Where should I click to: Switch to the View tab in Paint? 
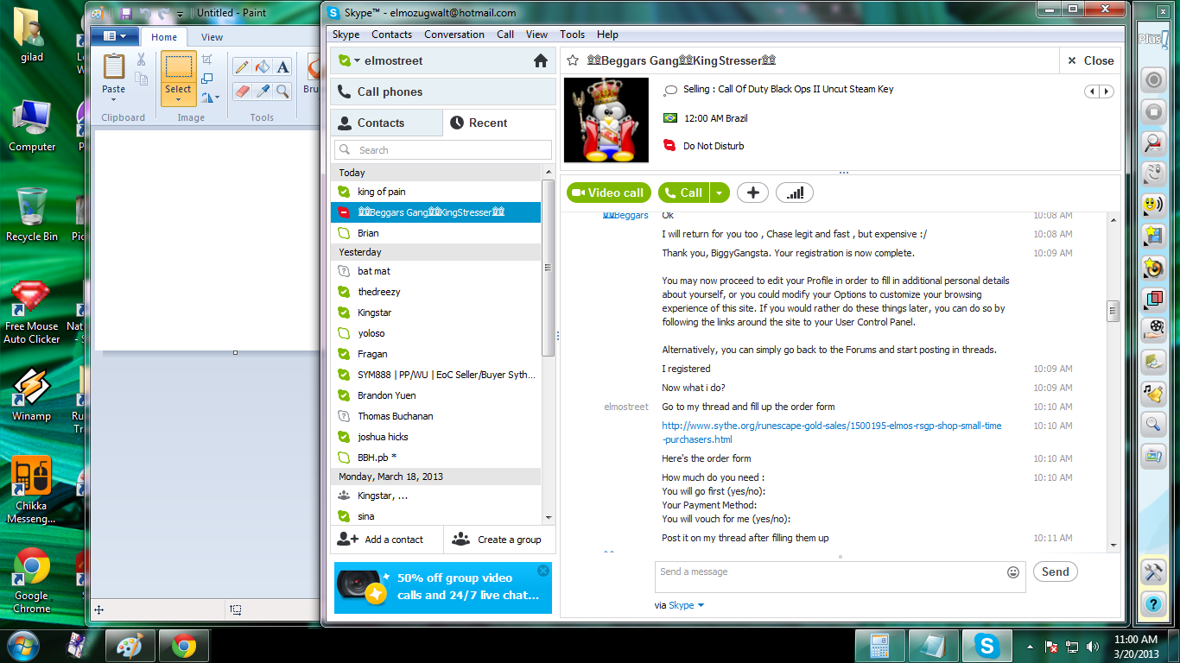click(x=212, y=37)
